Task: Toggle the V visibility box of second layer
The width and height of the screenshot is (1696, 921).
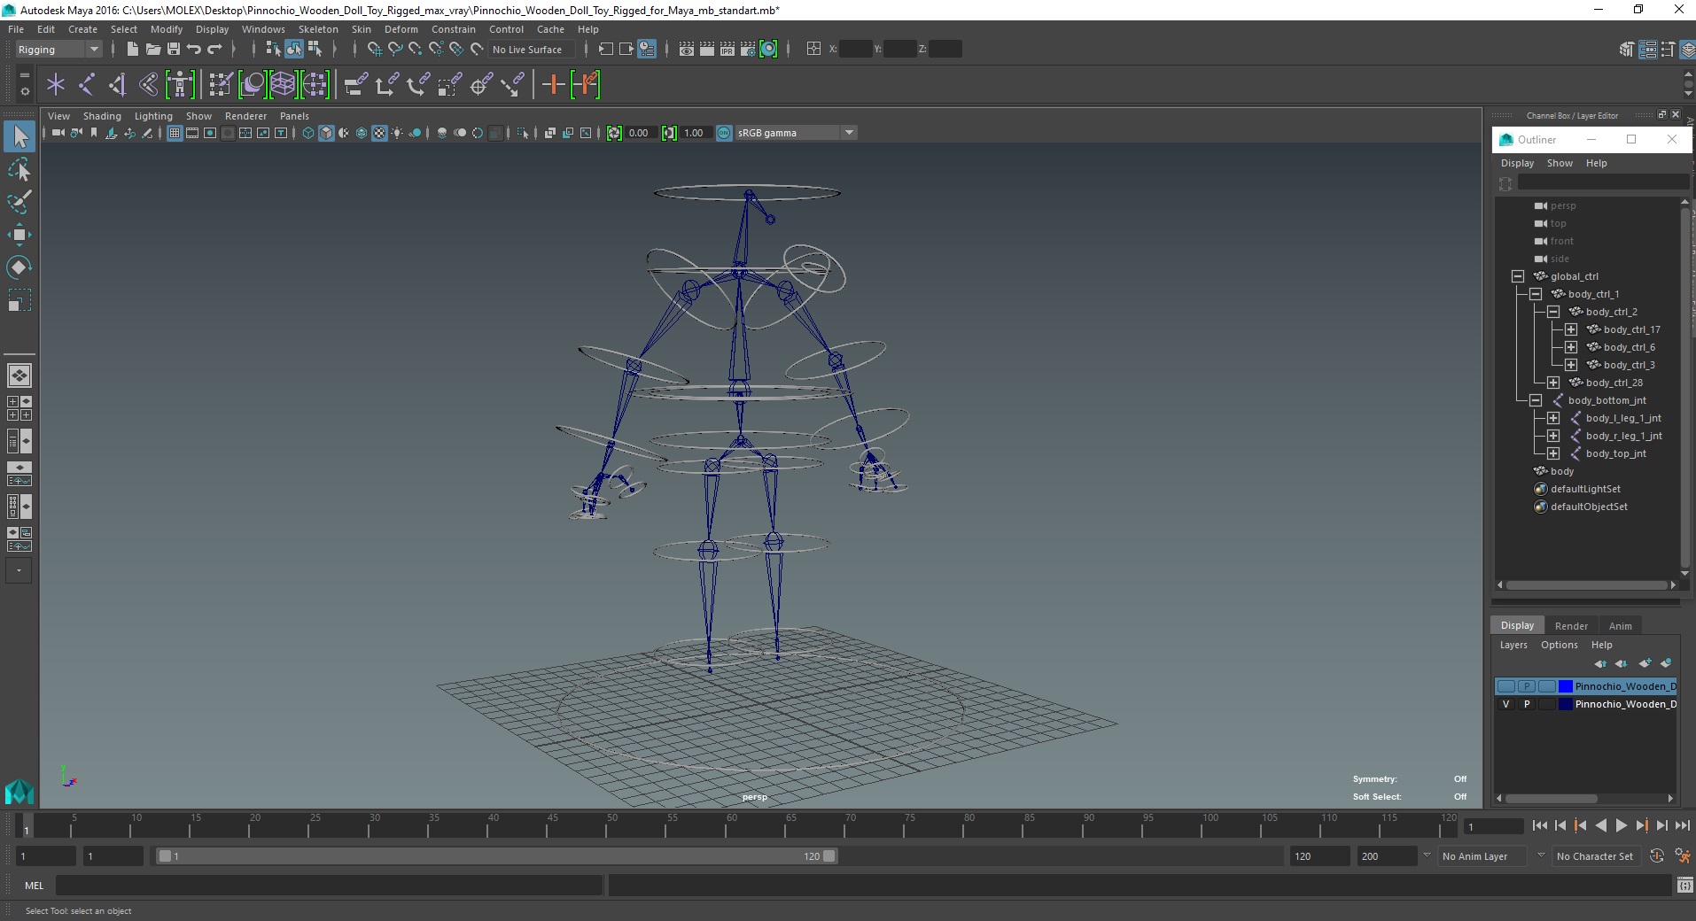Action: tap(1505, 704)
